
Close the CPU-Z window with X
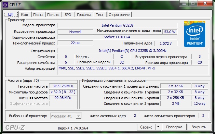tap(205, 4)
